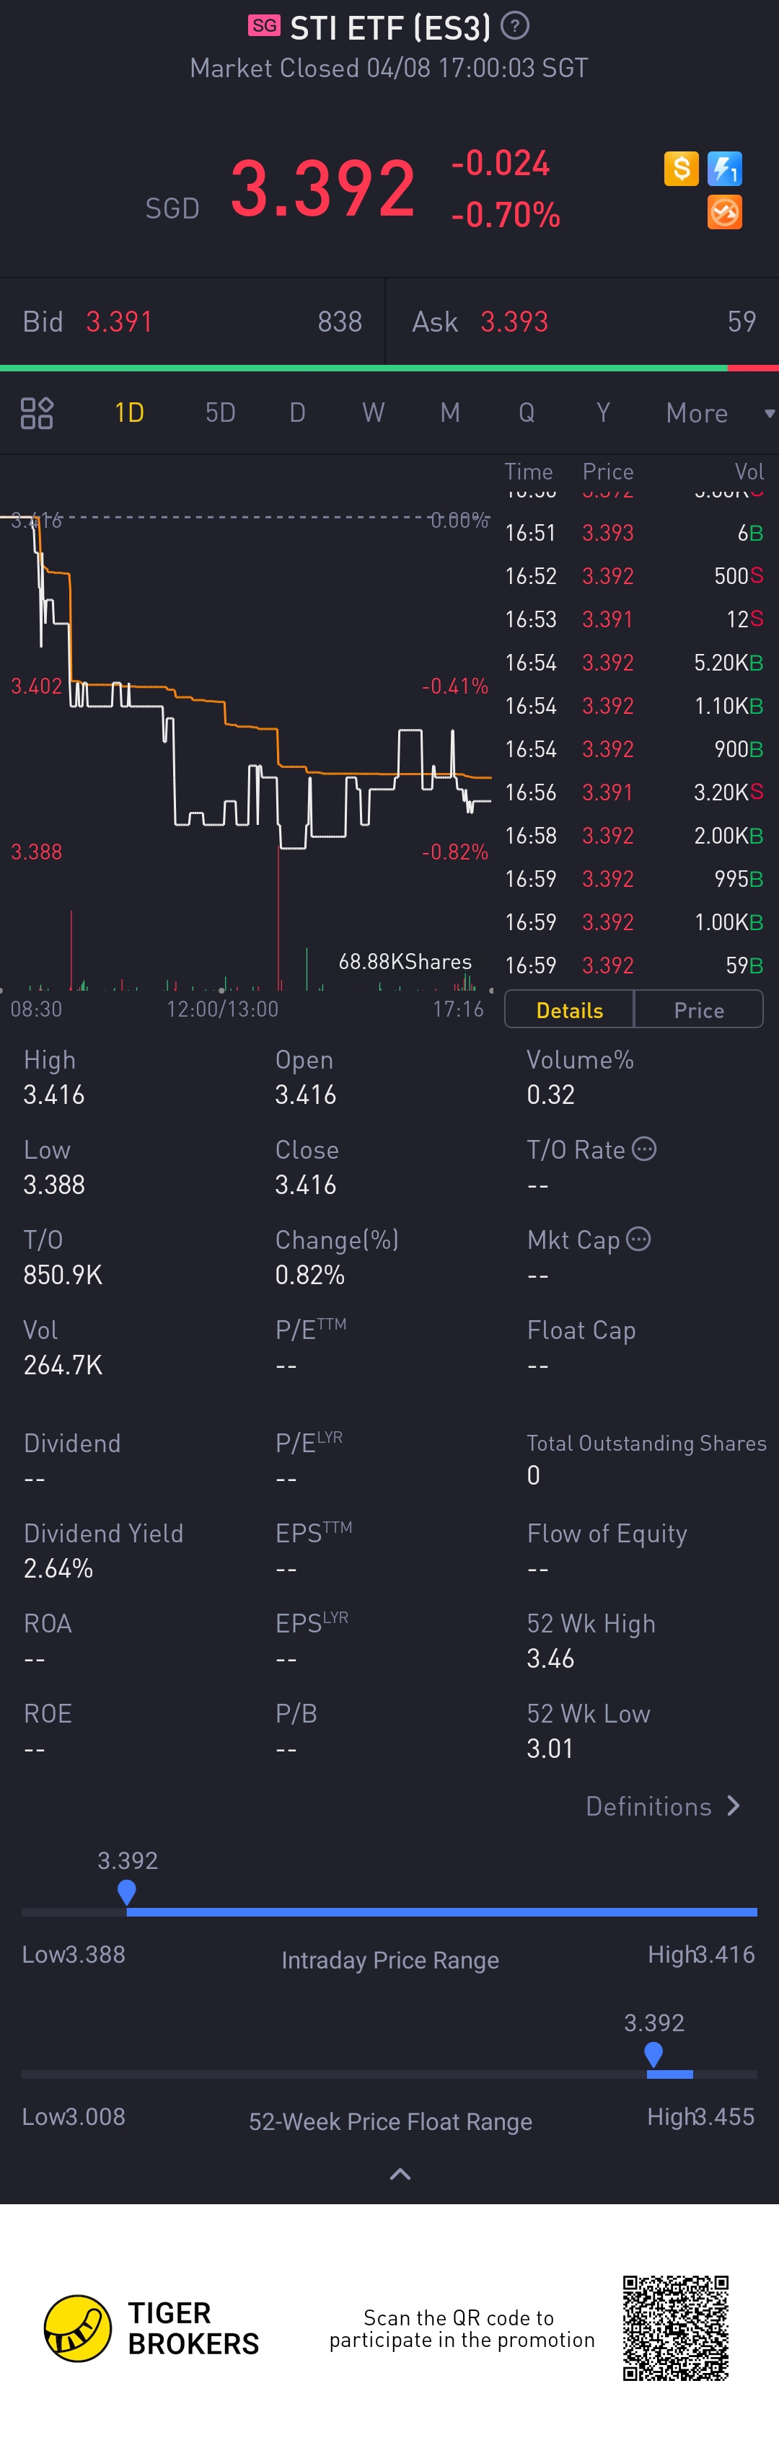Open the chart layout grid icon
Screen dimensions: 779x2453
pos(37,412)
